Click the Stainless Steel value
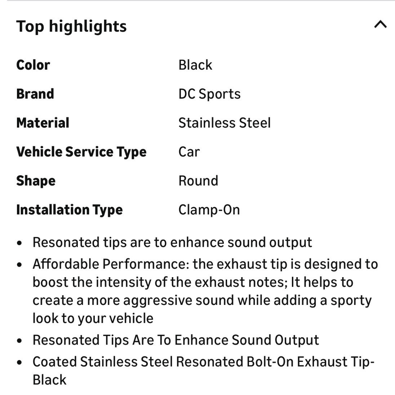This screenshot has width=395, height=395. point(225,123)
